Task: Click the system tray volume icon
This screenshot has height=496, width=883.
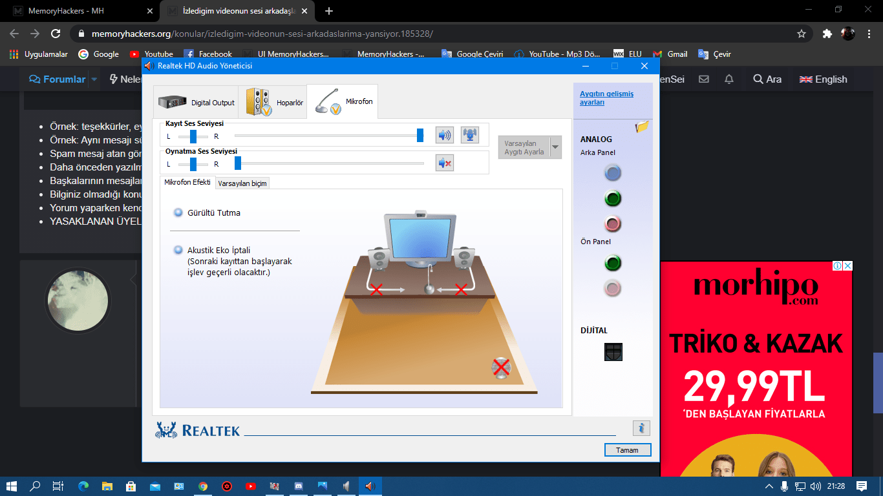Action: coord(816,486)
